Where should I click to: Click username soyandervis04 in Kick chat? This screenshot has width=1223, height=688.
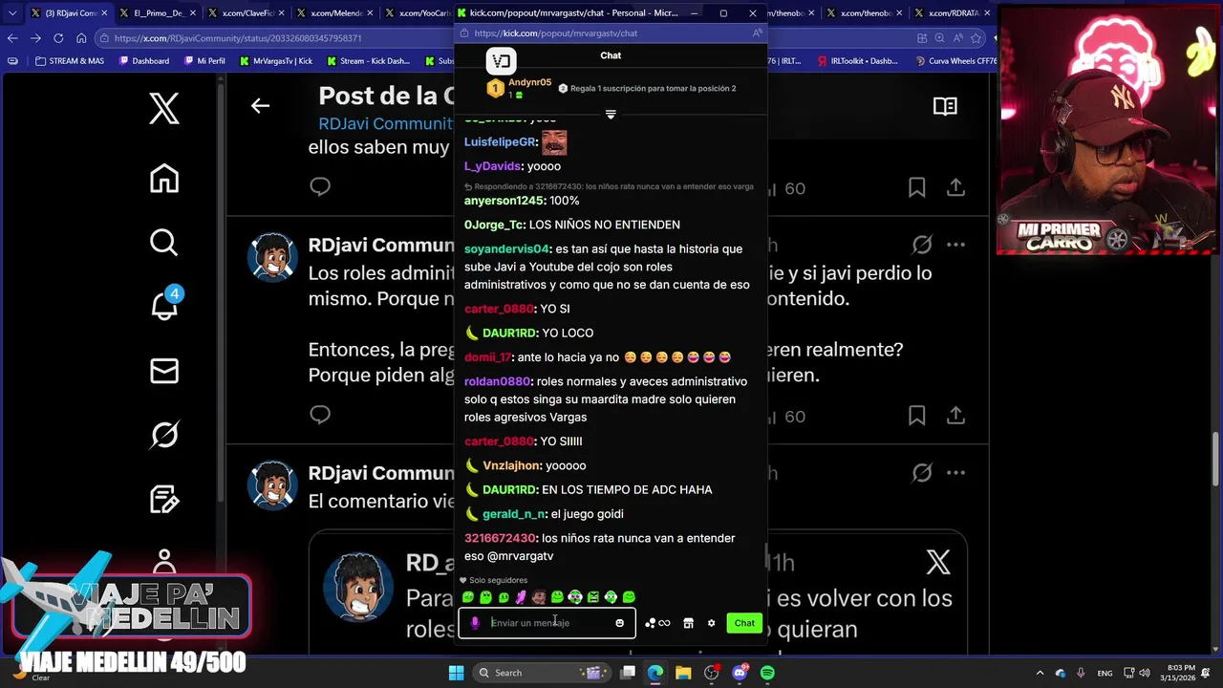tap(506, 248)
